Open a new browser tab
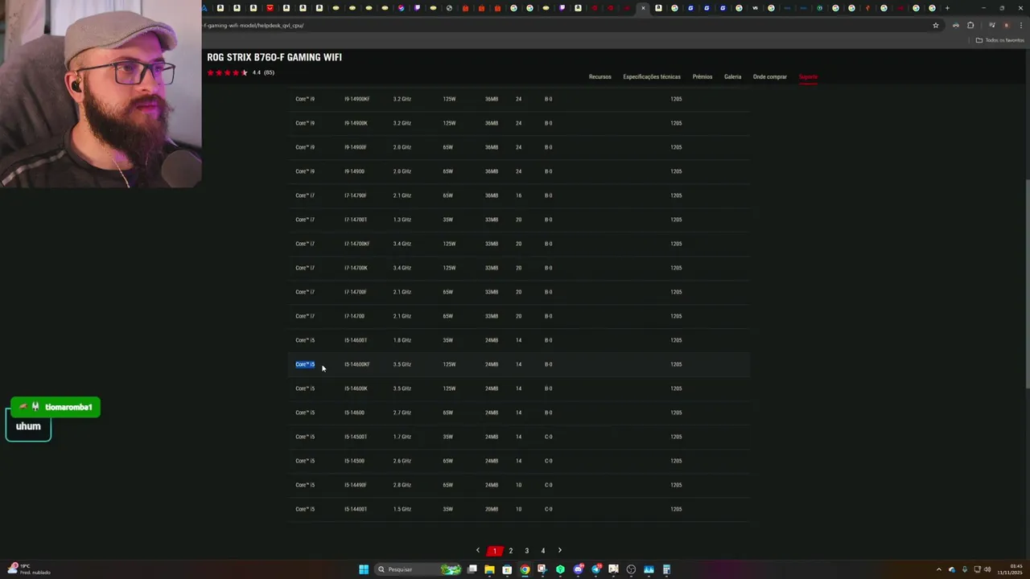The height and width of the screenshot is (579, 1030). pyautogui.click(x=947, y=8)
